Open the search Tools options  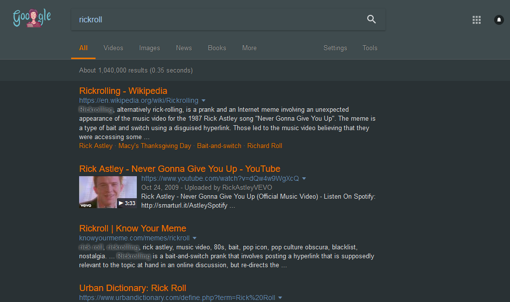pyautogui.click(x=370, y=48)
